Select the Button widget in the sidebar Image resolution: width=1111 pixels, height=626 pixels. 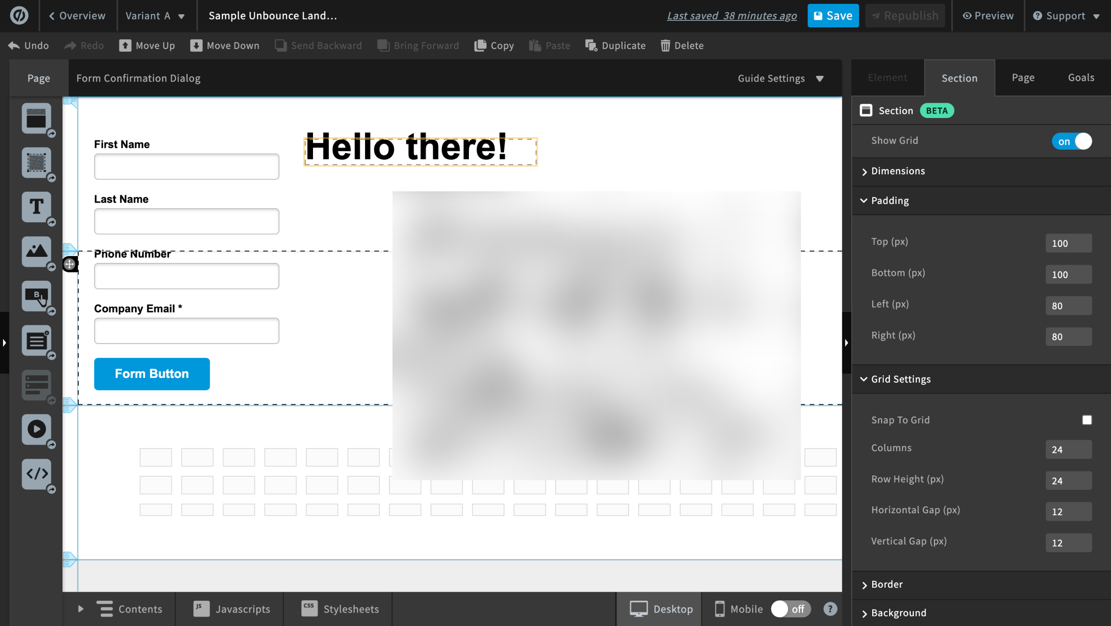(x=36, y=296)
